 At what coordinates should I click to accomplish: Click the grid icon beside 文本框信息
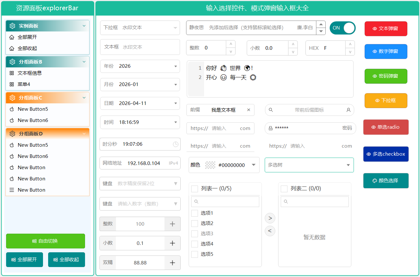click(12, 73)
